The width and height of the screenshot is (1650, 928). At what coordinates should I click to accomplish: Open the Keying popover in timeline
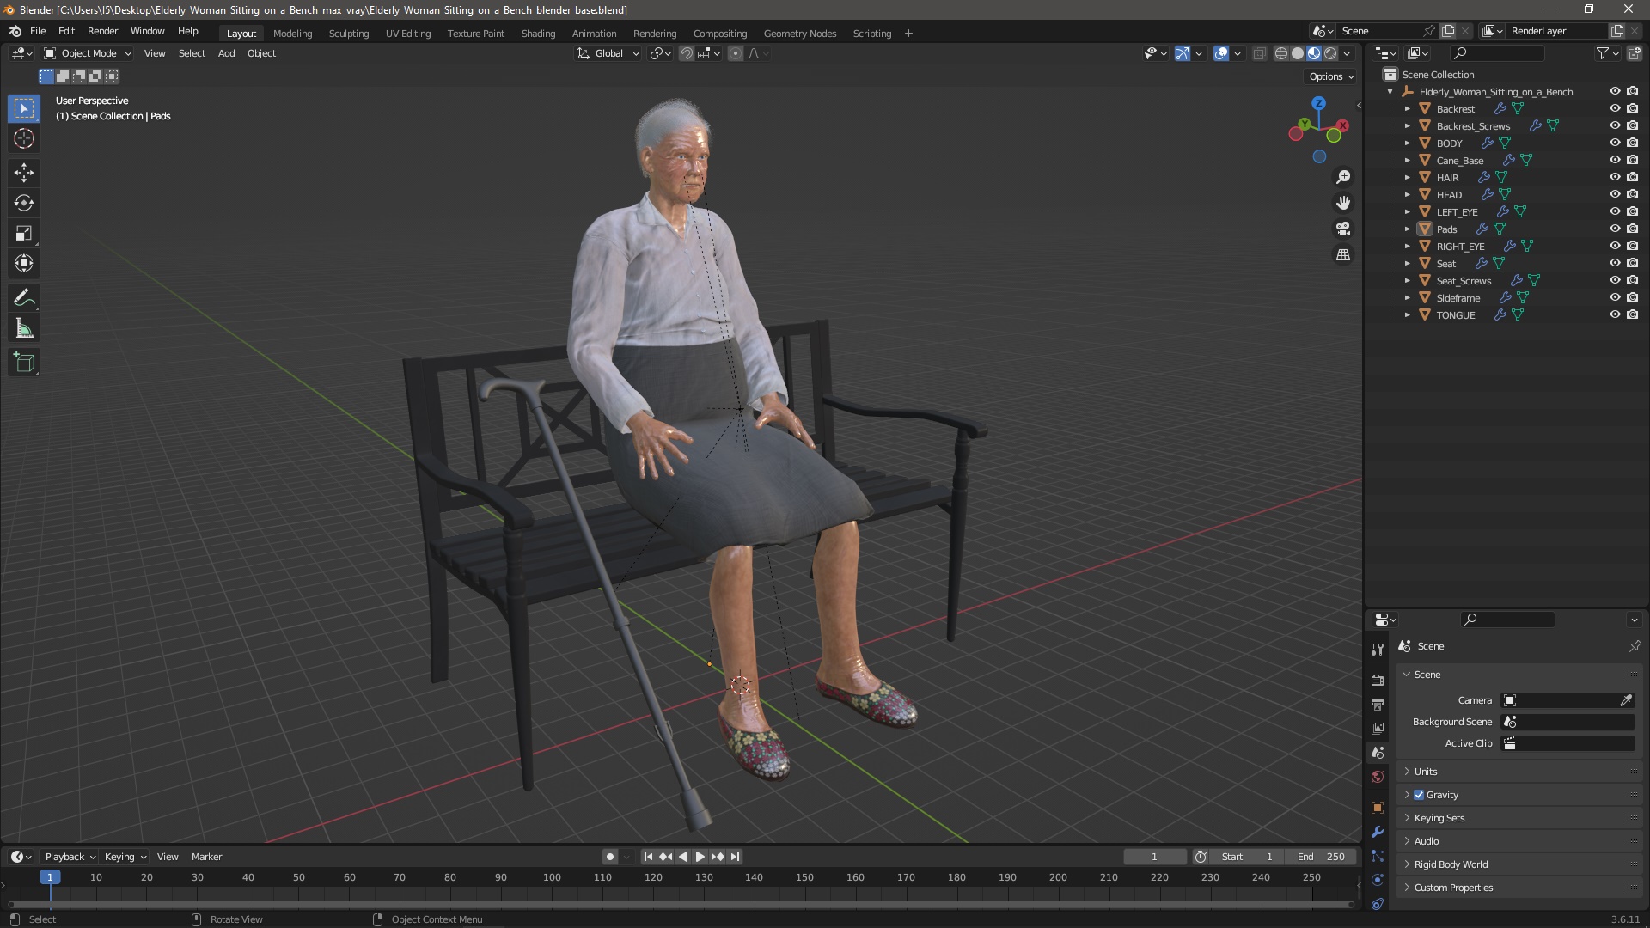click(x=125, y=857)
